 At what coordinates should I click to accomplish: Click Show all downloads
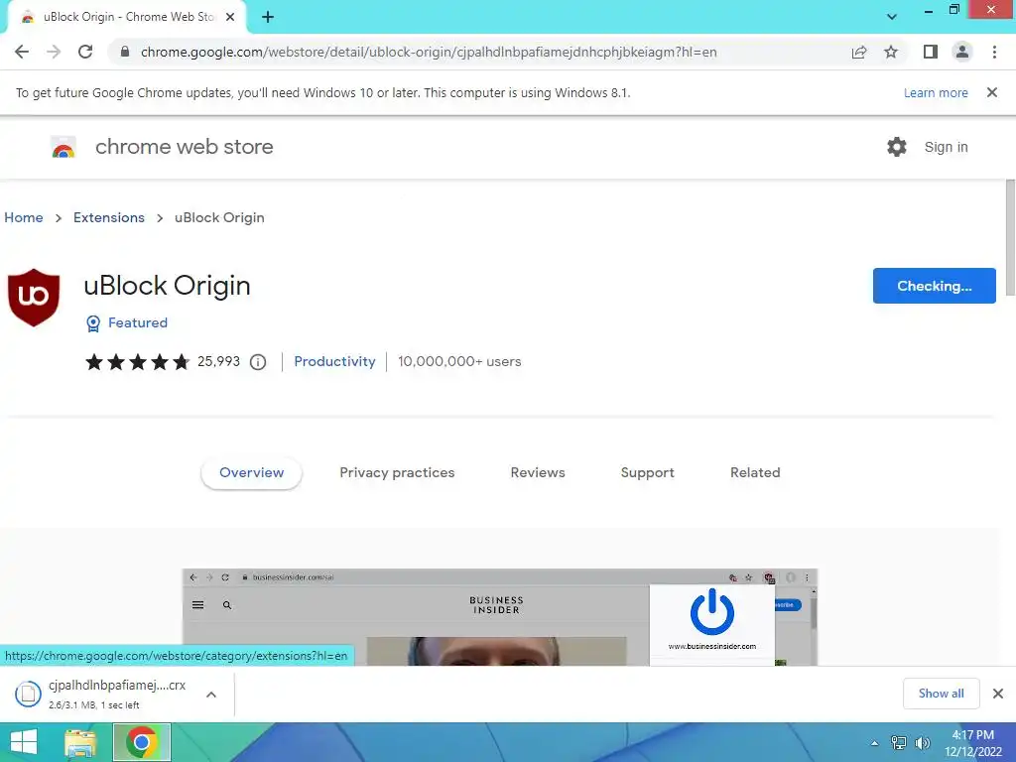(941, 694)
